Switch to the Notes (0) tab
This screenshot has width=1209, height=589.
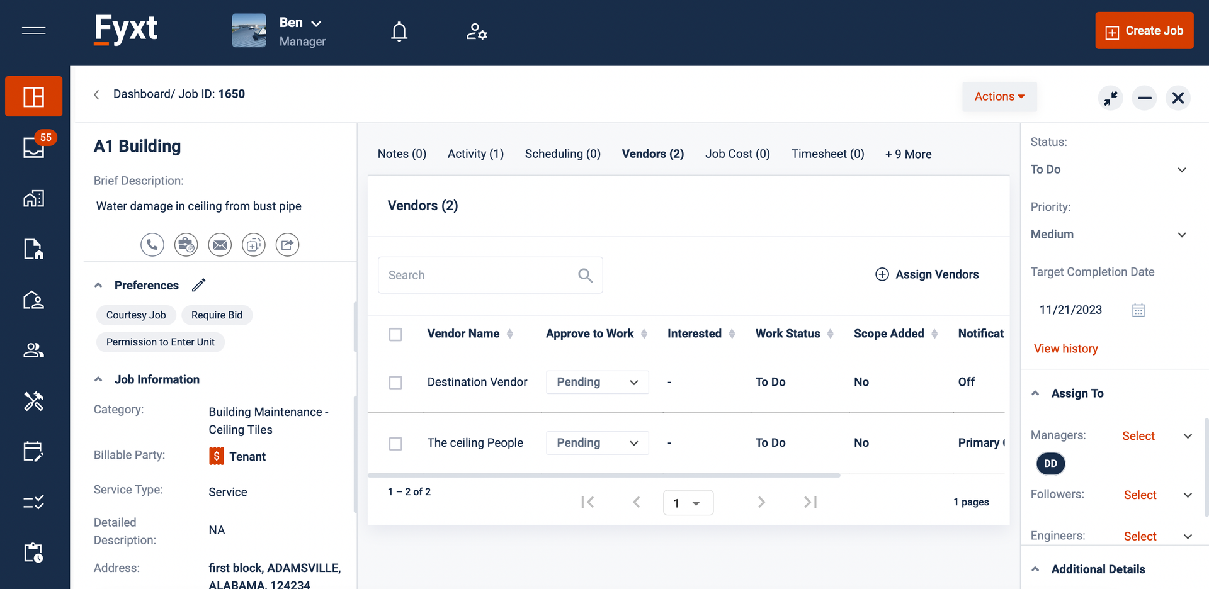click(x=402, y=154)
